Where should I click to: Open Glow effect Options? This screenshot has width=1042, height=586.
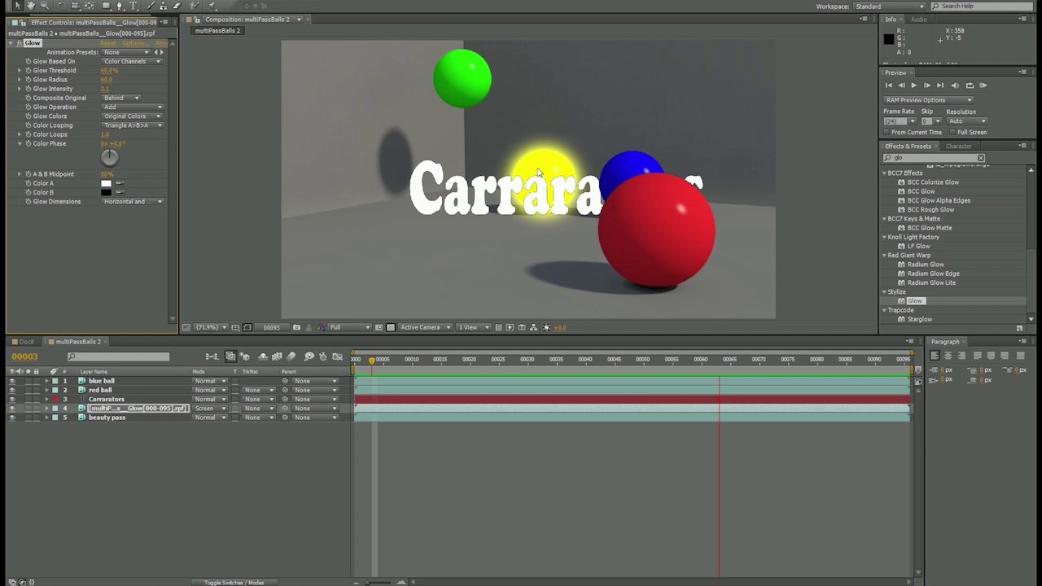coord(134,43)
